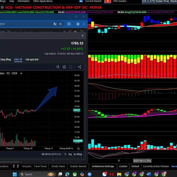Screen dimensions: 177x177
Task: Click the Tháng 9 time axis label
Action: coord(10,148)
